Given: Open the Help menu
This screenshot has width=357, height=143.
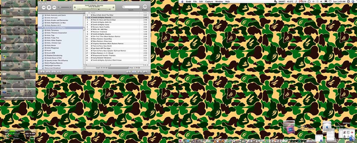Looking at the screenshot, I should (x=227, y=1).
